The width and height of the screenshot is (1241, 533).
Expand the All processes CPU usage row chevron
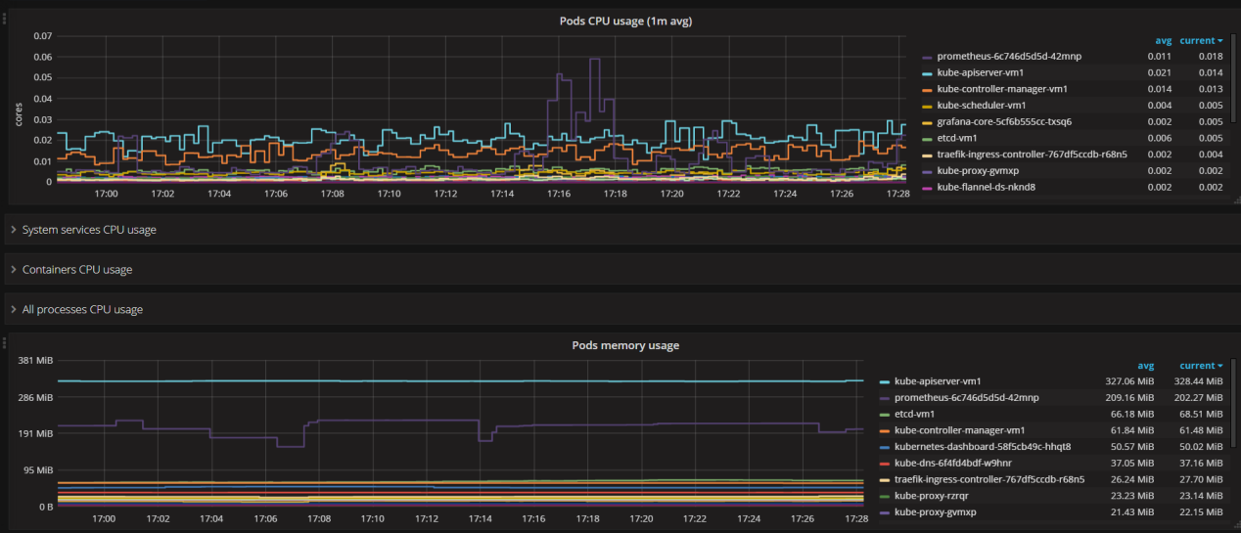tap(13, 309)
